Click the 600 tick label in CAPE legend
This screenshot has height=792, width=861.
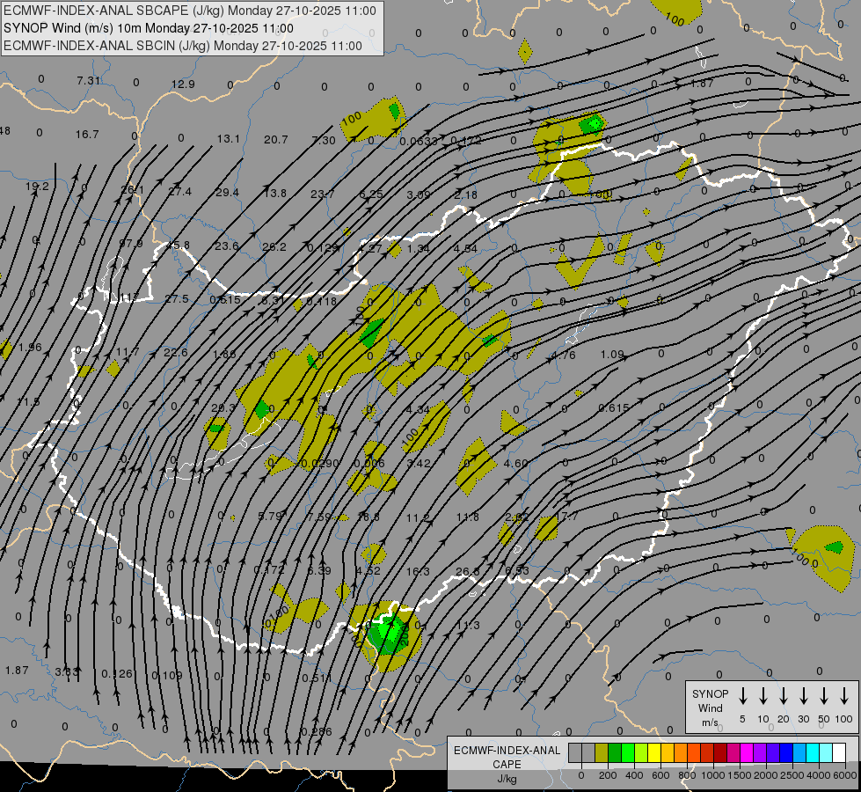tap(660, 775)
